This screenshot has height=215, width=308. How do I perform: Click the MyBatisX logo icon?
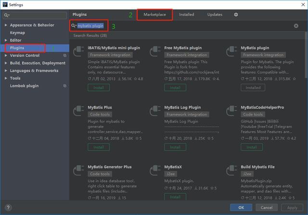(x=155, y=170)
